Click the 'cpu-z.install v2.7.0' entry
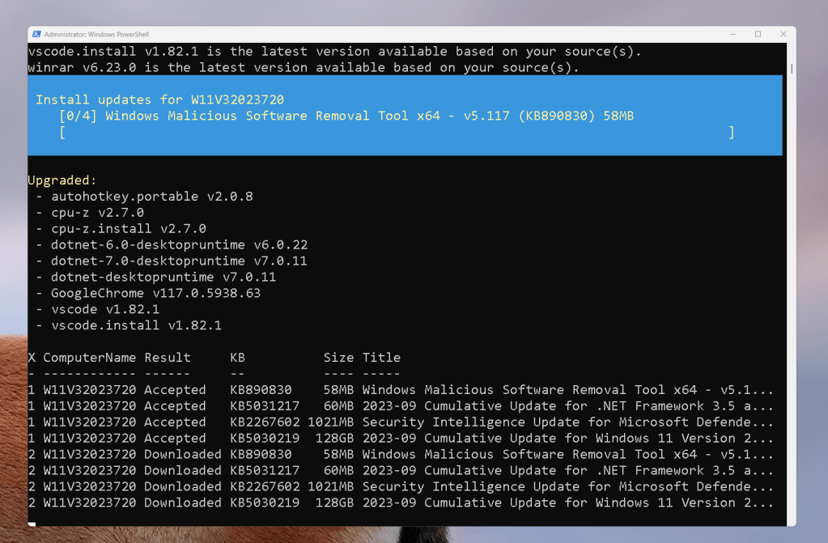The image size is (828, 543). pos(129,229)
